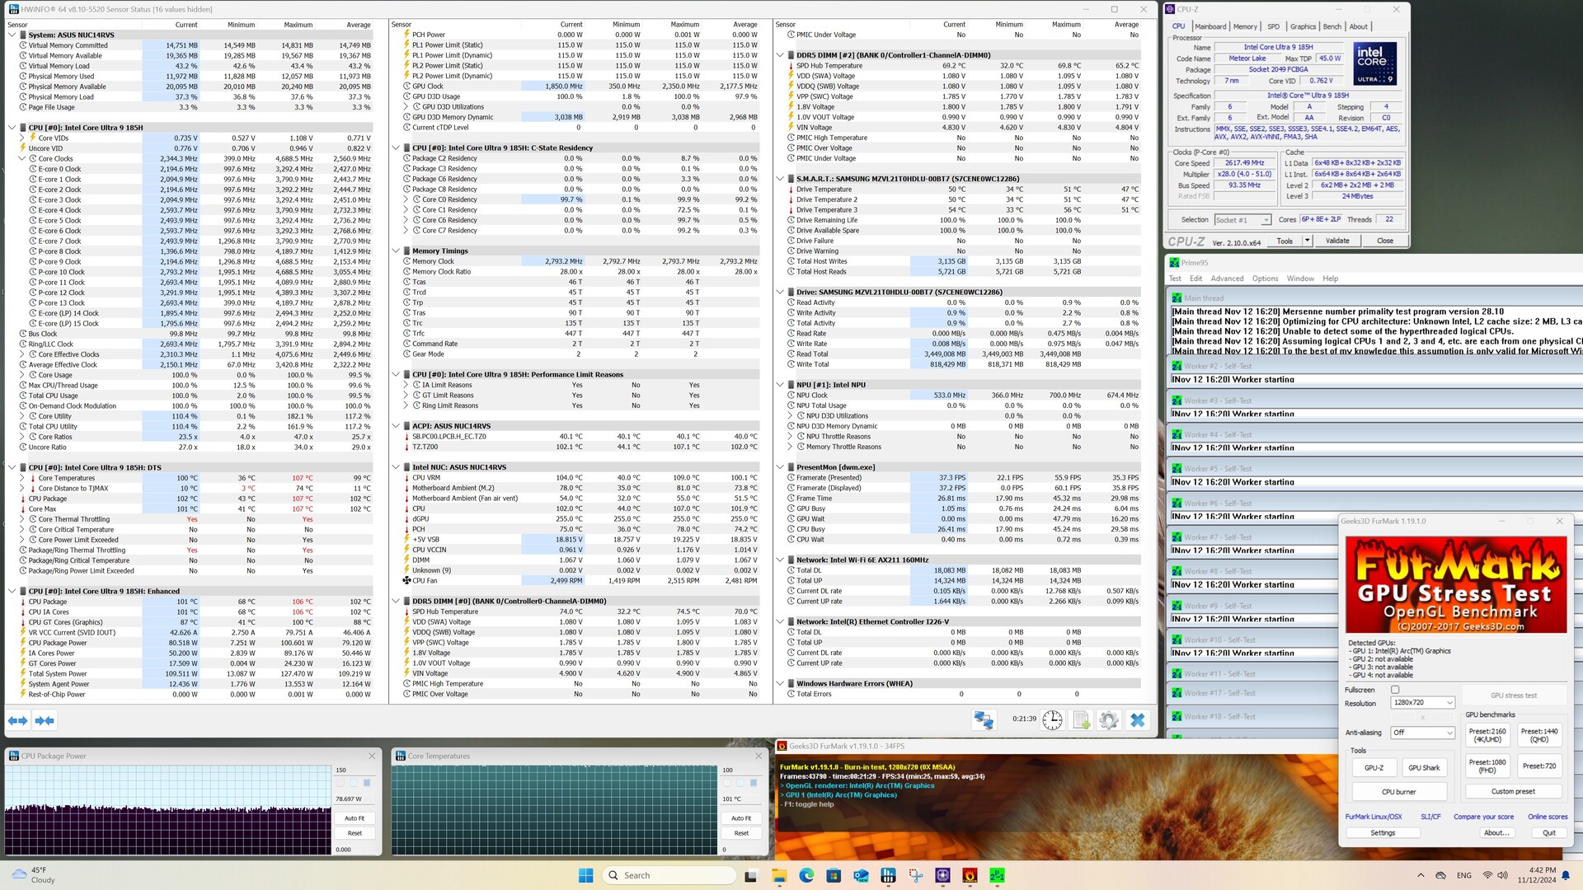This screenshot has height=890, width=1583.
Task: Open CPU-Z Socket #1 selection dropdown
Action: (x=1243, y=220)
